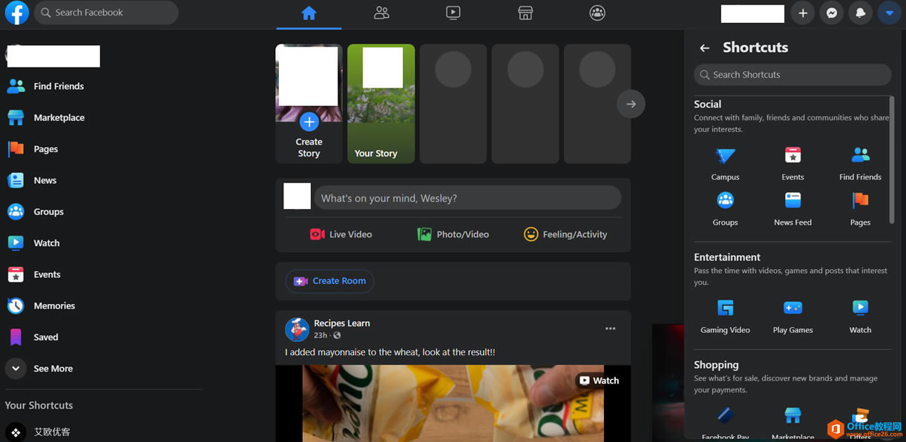Click the Facebook logo icon

coord(16,13)
